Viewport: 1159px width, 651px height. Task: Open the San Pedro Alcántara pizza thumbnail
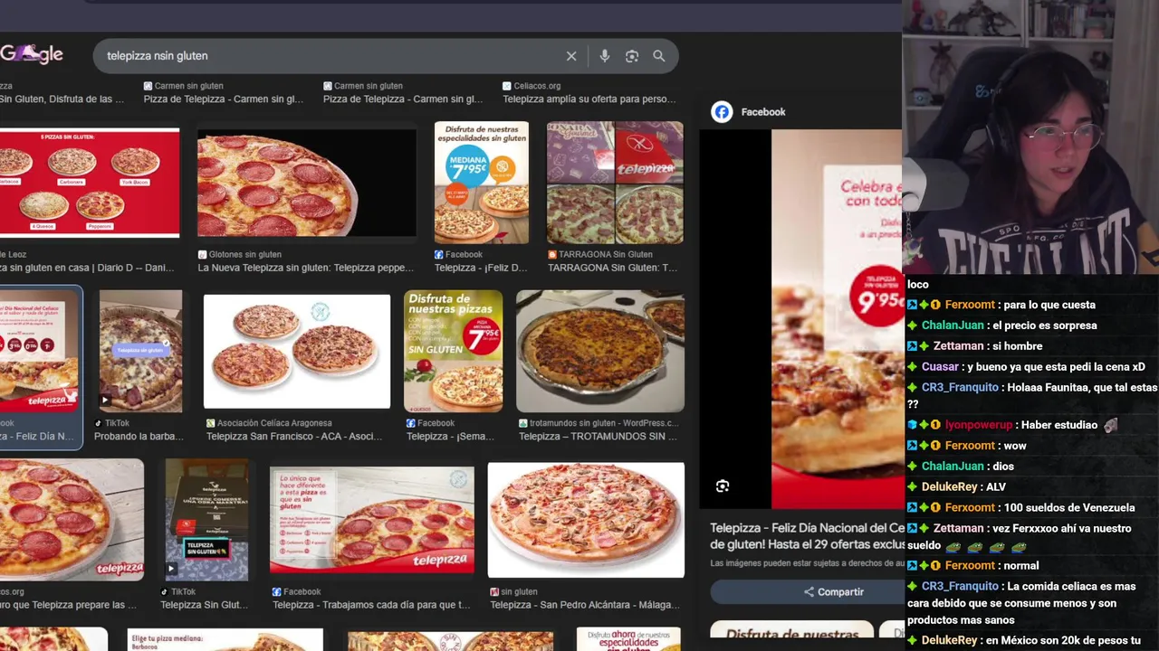pos(586,520)
